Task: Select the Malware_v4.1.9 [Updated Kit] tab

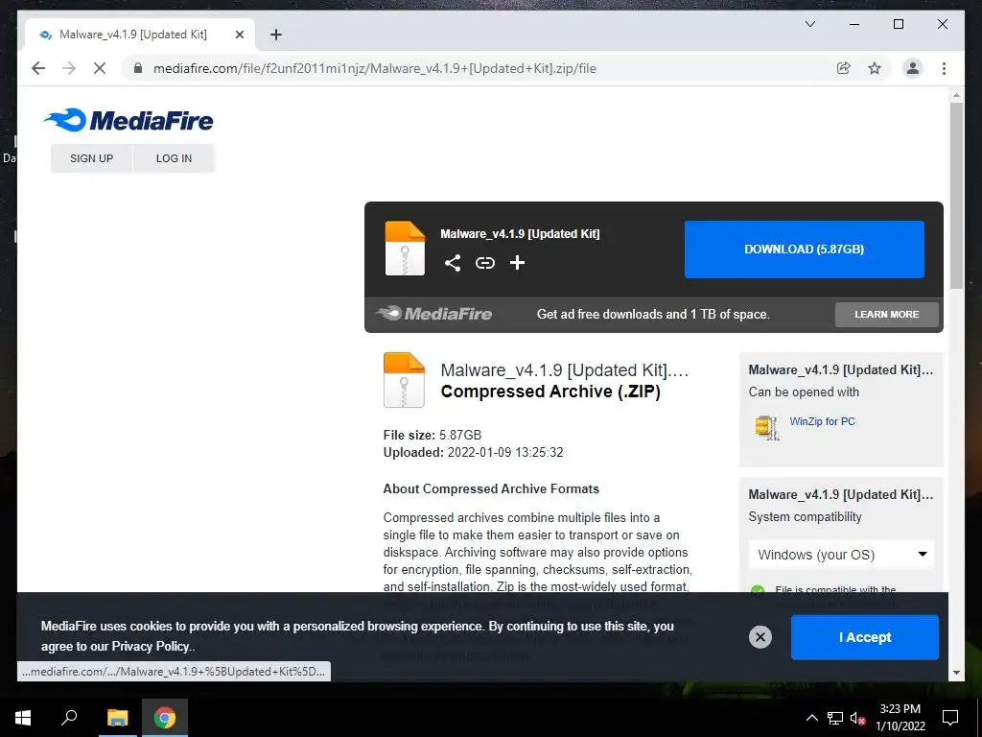Action: click(140, 35)
